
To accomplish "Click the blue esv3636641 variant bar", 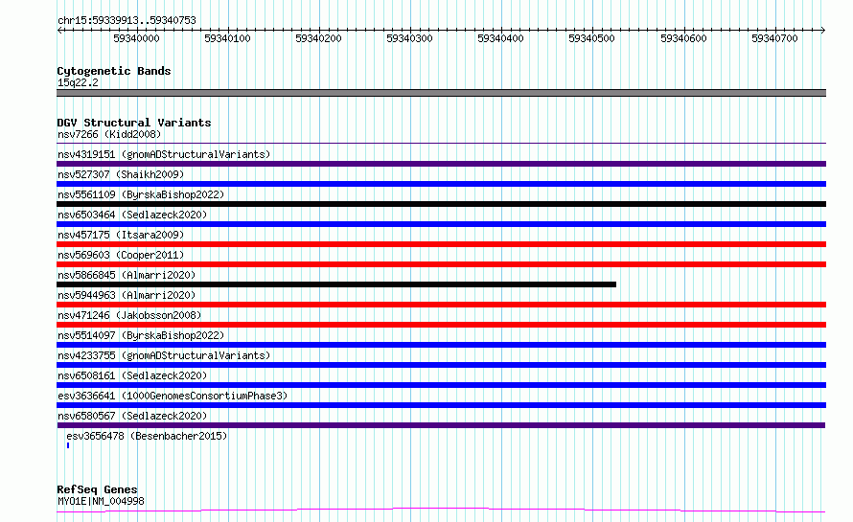I will pos(441,405).
